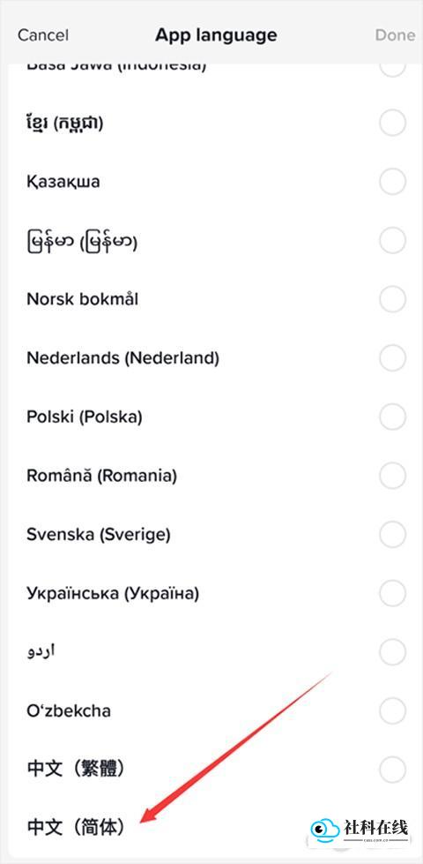The width and height of the screenshot is (423, 864).
Task: Select the Українська (Україна) radio button
Action: pos(393,593)
